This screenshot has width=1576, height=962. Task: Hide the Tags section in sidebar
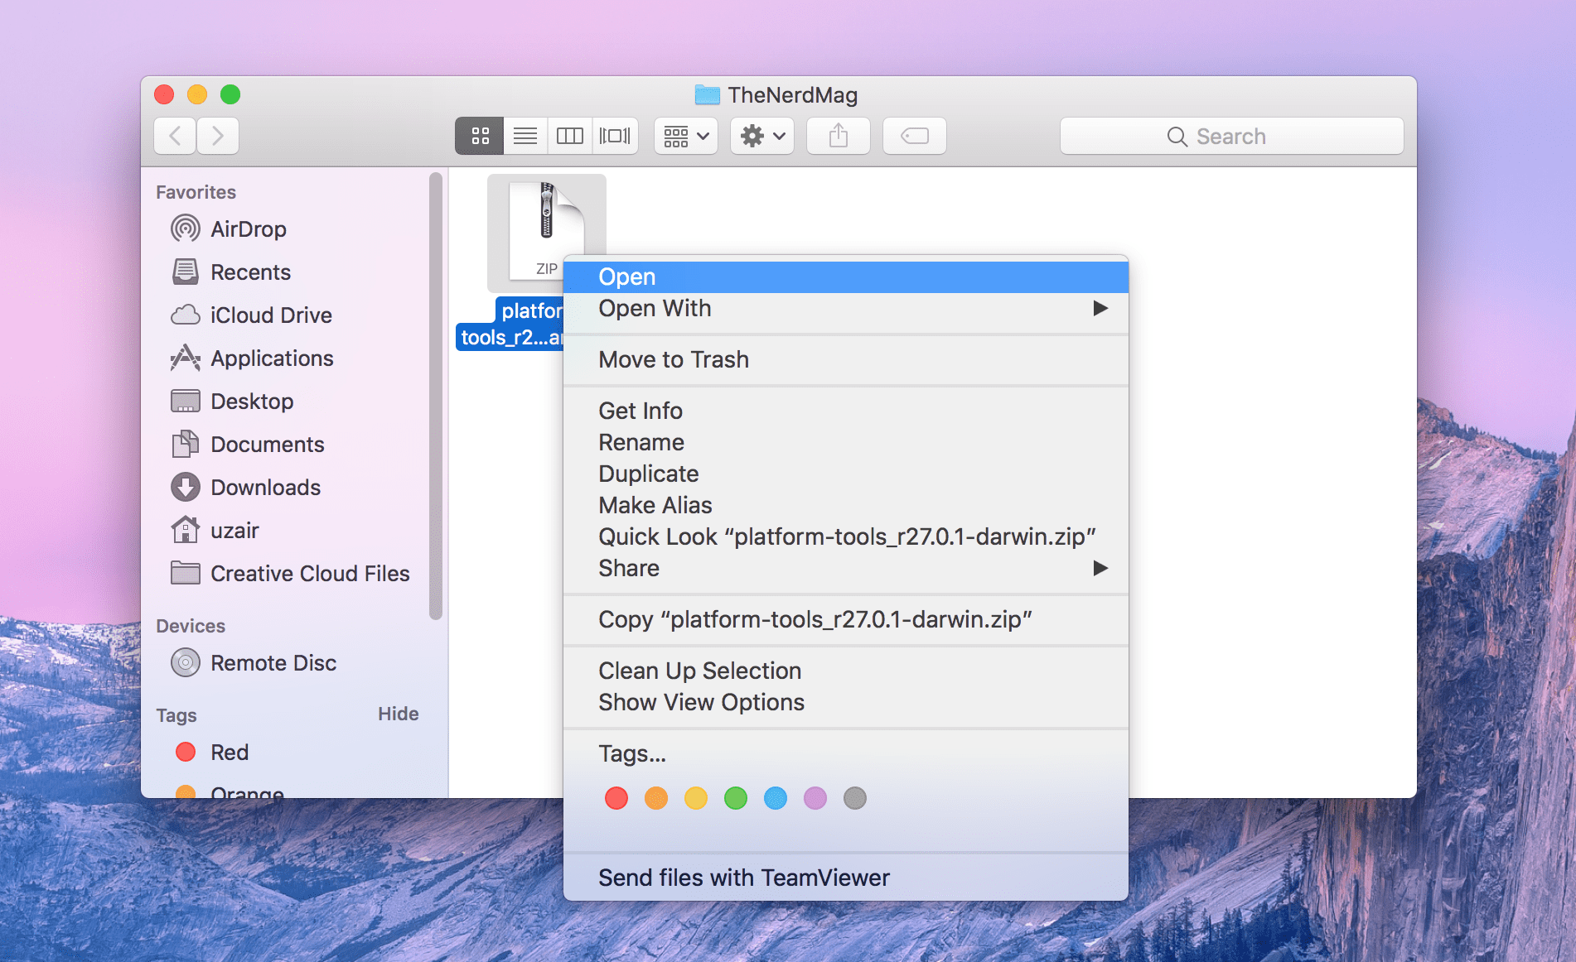click(x=398, y=714)
